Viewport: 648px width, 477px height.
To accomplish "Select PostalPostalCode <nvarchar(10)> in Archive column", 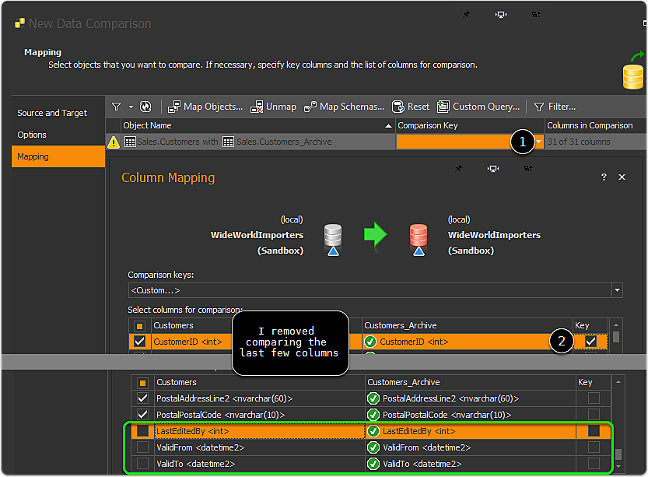I will click(x=447, y=415).
